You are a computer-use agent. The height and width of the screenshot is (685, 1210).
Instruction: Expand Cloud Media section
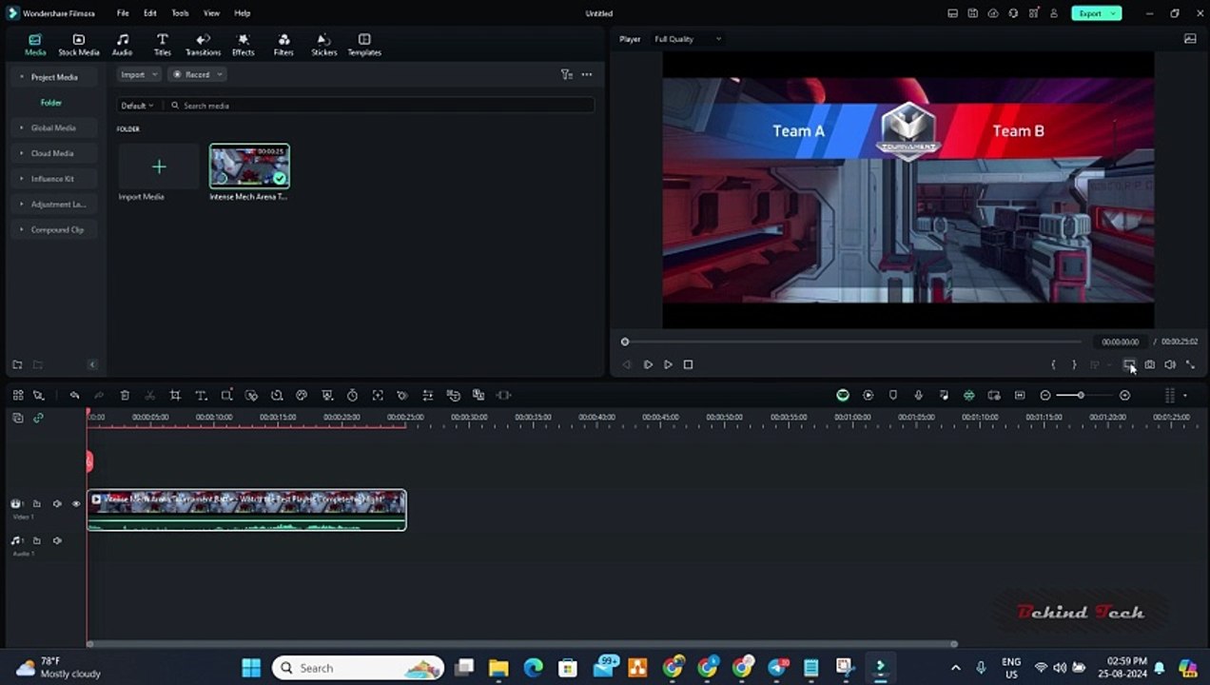(52, 153)
